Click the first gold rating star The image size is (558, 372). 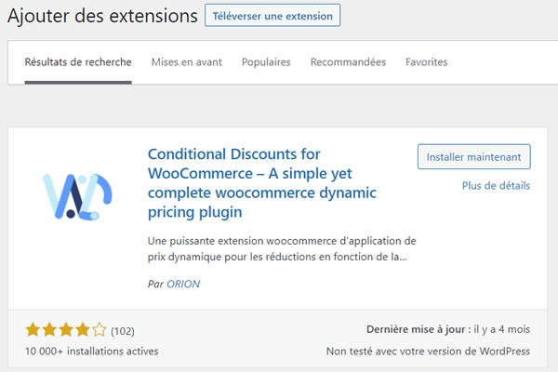tap(33, 329)
